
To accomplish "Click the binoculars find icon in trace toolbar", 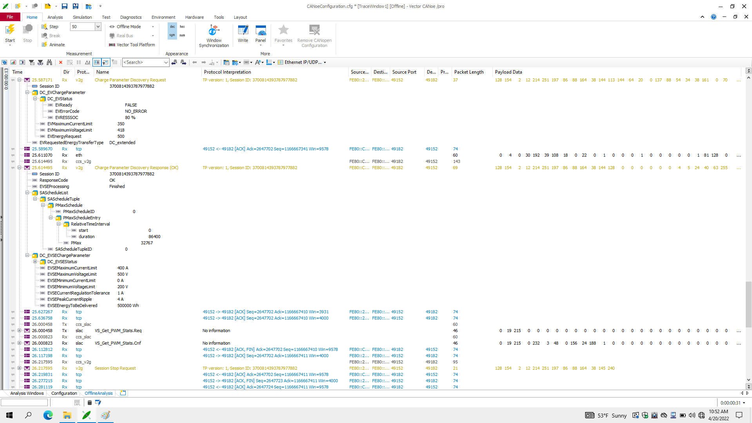I will pyautogui.click(x=49, y=62).
